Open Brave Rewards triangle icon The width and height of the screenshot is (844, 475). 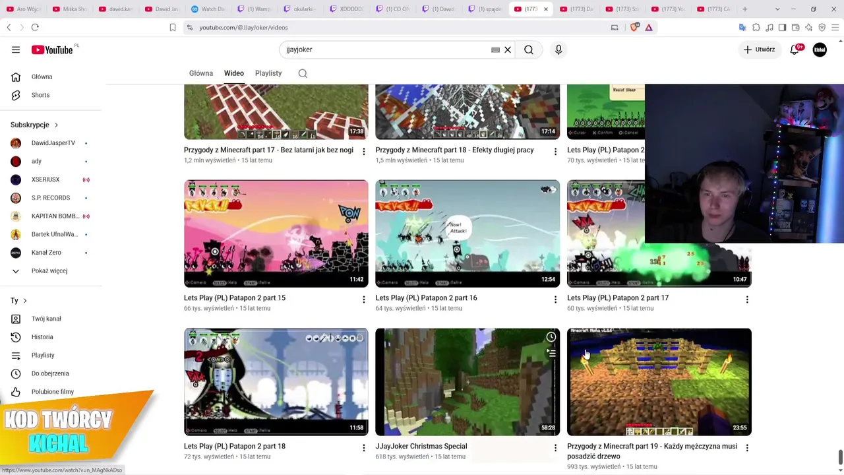point(649,27)
